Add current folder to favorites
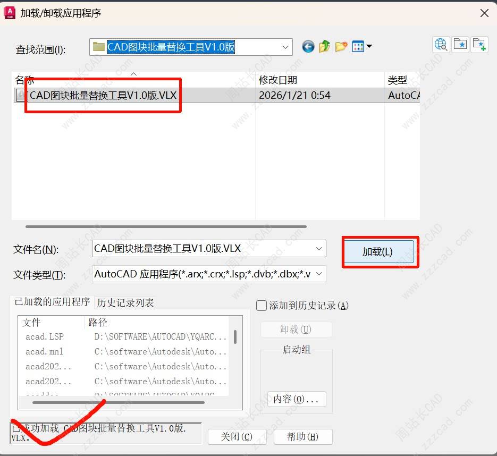The height and width of the screenshot is (456, 497). tap(479, 45)
